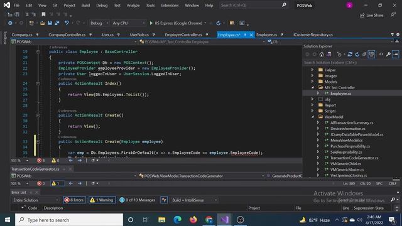Open Properties wrench icon in Solution Explorer
The image size is (402, 226).
388,55
